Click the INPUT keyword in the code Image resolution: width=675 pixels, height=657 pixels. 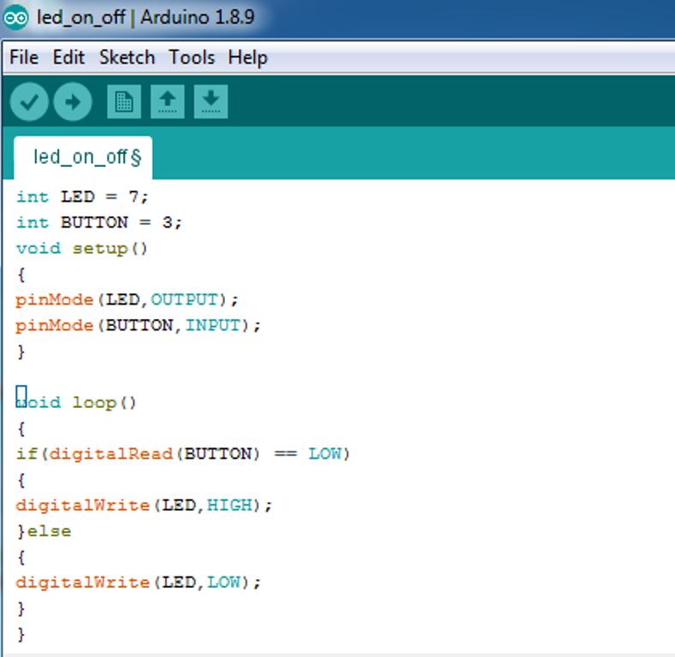(213, 325)
